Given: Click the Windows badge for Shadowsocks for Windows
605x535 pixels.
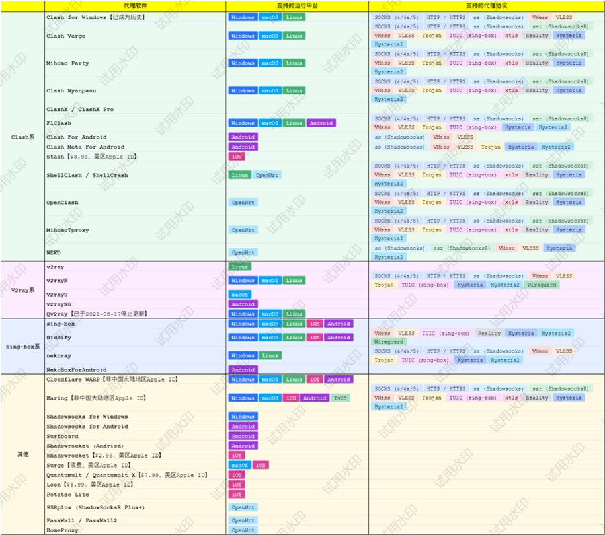Looking at the screenshot, I should click(x=243, y=417).
